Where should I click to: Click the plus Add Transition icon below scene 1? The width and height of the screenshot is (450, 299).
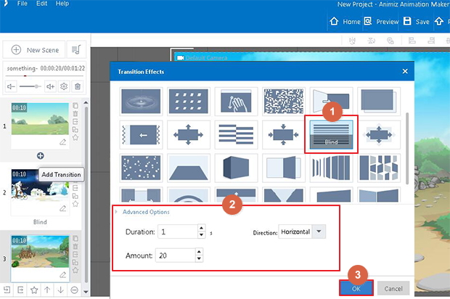41,156
